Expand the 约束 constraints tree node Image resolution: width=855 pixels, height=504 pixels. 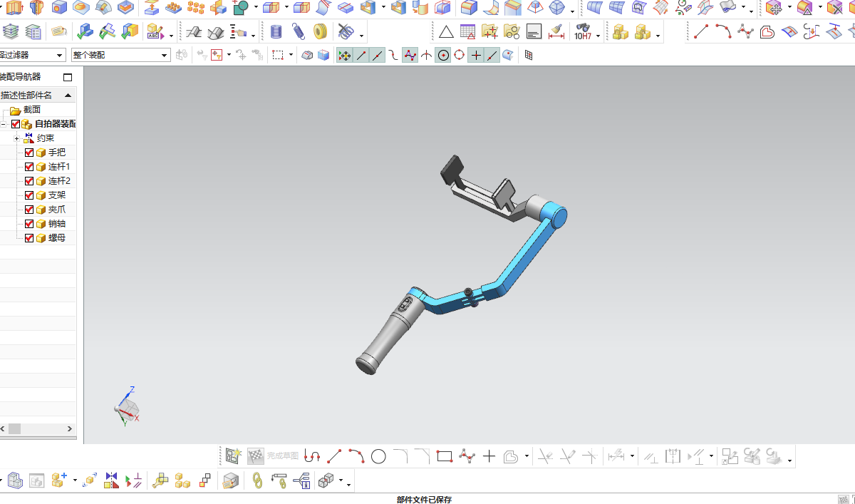tap(16, 138)
